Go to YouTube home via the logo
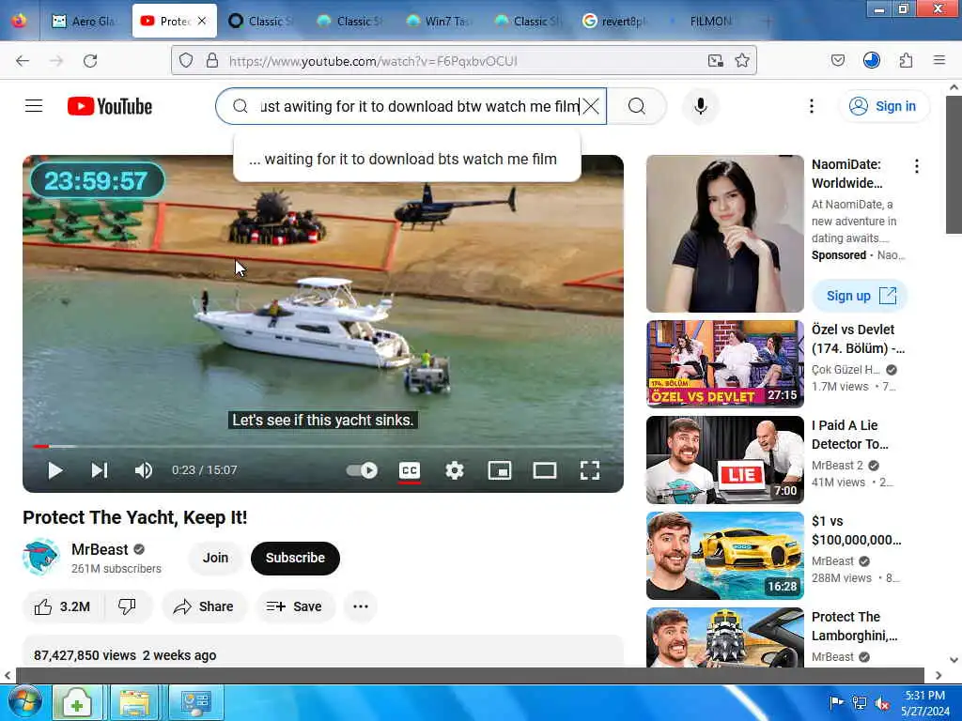The width and height of the screenshot is (962, 721). [x=110, y=106]
